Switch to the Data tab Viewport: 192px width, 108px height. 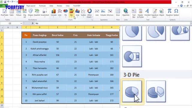(51, 6)
